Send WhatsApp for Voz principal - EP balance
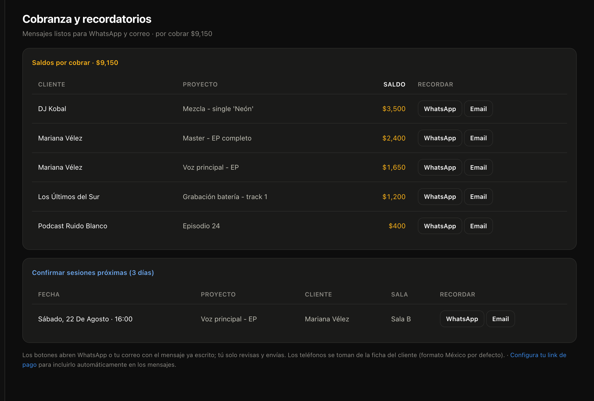Screen dimensions: 594x401 click(x=440, y=167)
